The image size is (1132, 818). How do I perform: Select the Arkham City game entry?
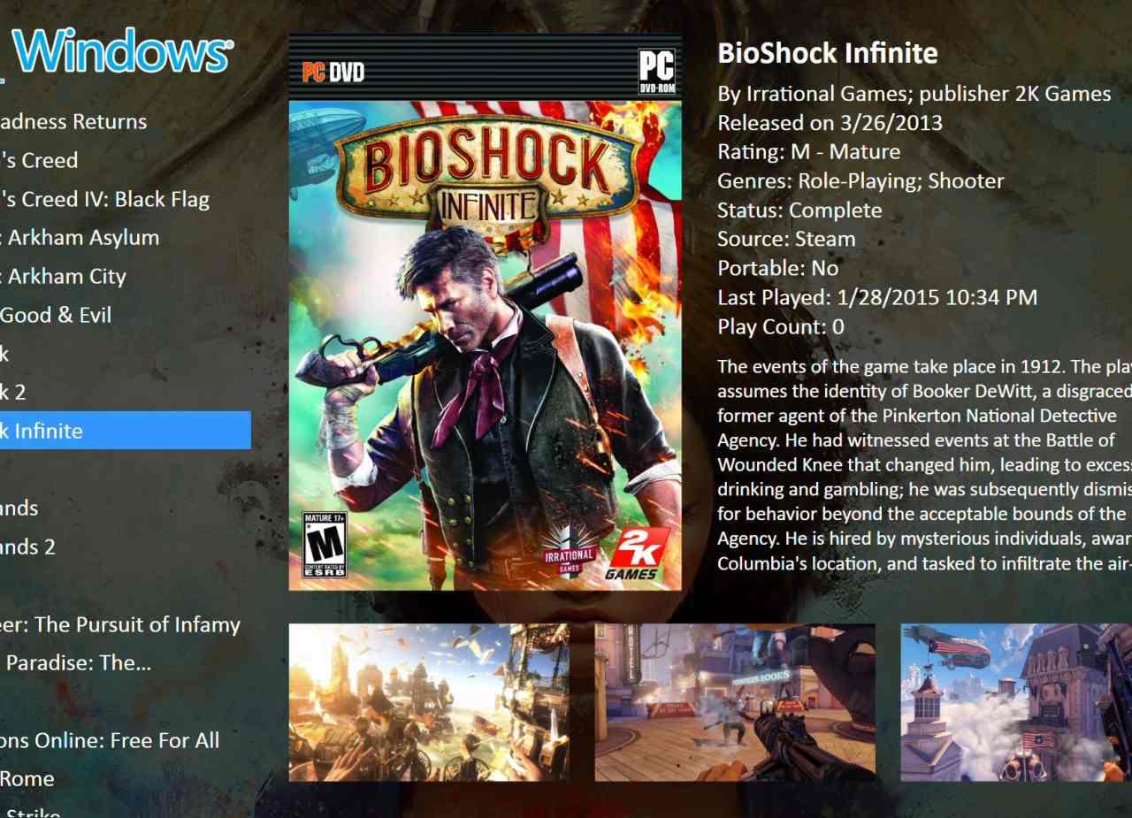[63, 276]
